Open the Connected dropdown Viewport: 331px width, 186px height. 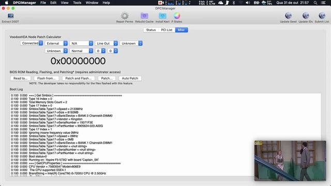coord(32,43)
